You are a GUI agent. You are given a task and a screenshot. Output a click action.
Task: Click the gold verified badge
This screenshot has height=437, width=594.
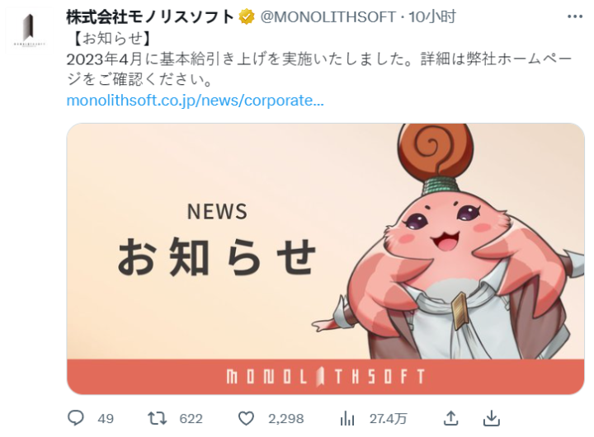pos(246,17)
